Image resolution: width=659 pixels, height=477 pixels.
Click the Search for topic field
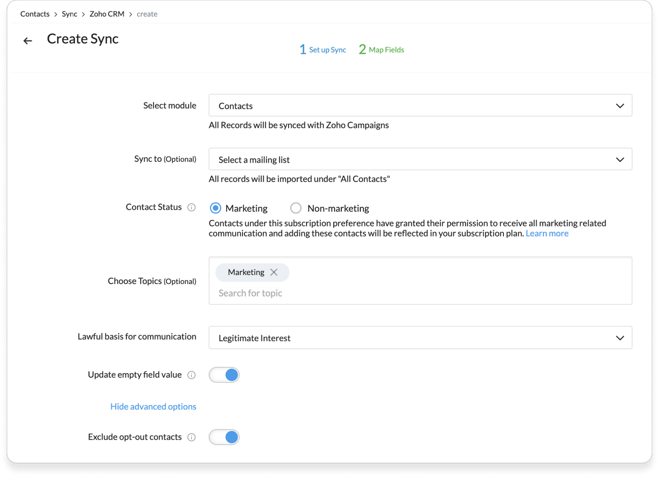click(x=250, y=293)
